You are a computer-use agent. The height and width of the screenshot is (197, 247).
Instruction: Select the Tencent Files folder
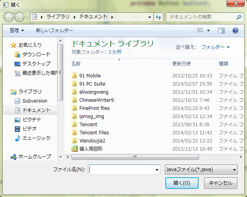coord(94,132)
